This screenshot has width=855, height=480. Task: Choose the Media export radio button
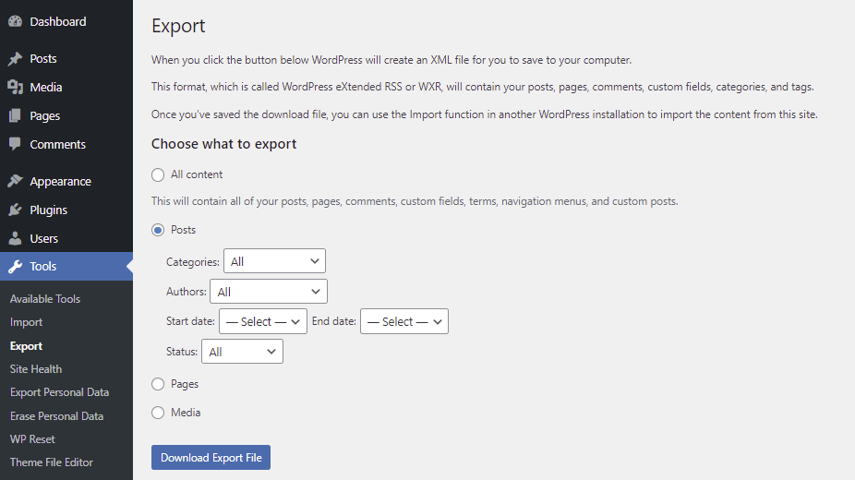point(158,413)
